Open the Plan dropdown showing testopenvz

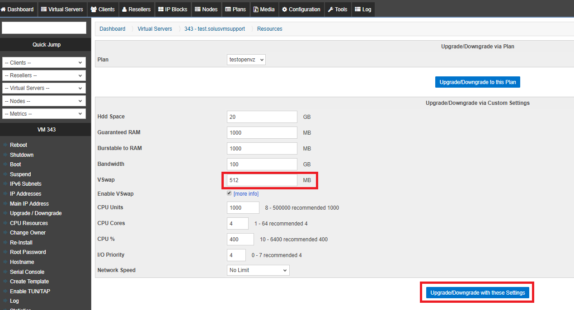click(x=246, y=60)
